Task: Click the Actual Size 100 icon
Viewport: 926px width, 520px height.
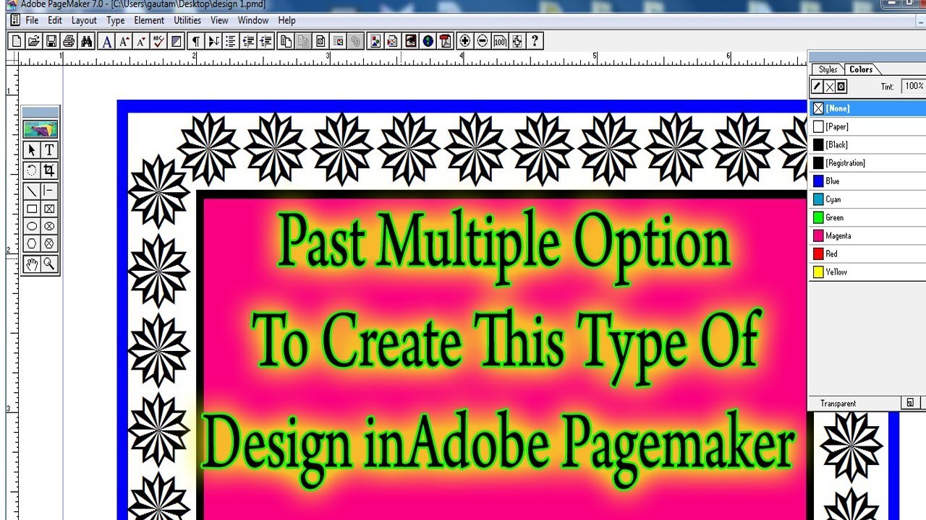Action: tap(500, 41)
